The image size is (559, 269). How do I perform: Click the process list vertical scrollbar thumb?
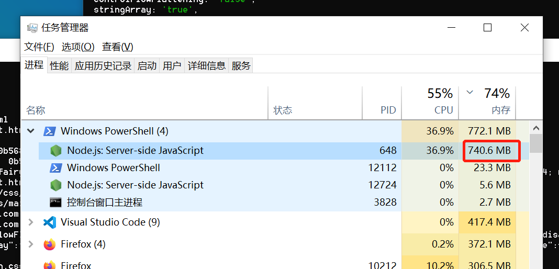pos(536,143)
